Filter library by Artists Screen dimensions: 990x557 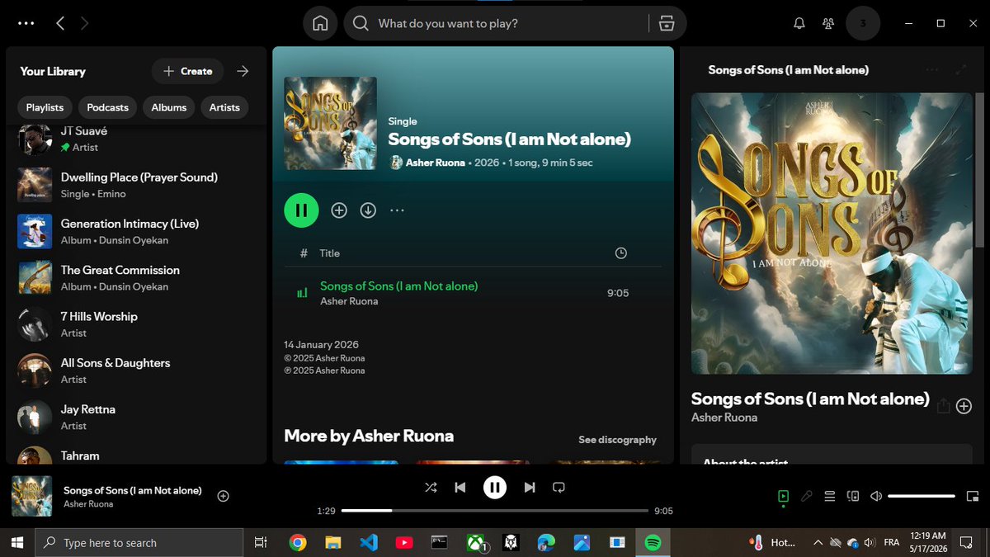[224, 107]
